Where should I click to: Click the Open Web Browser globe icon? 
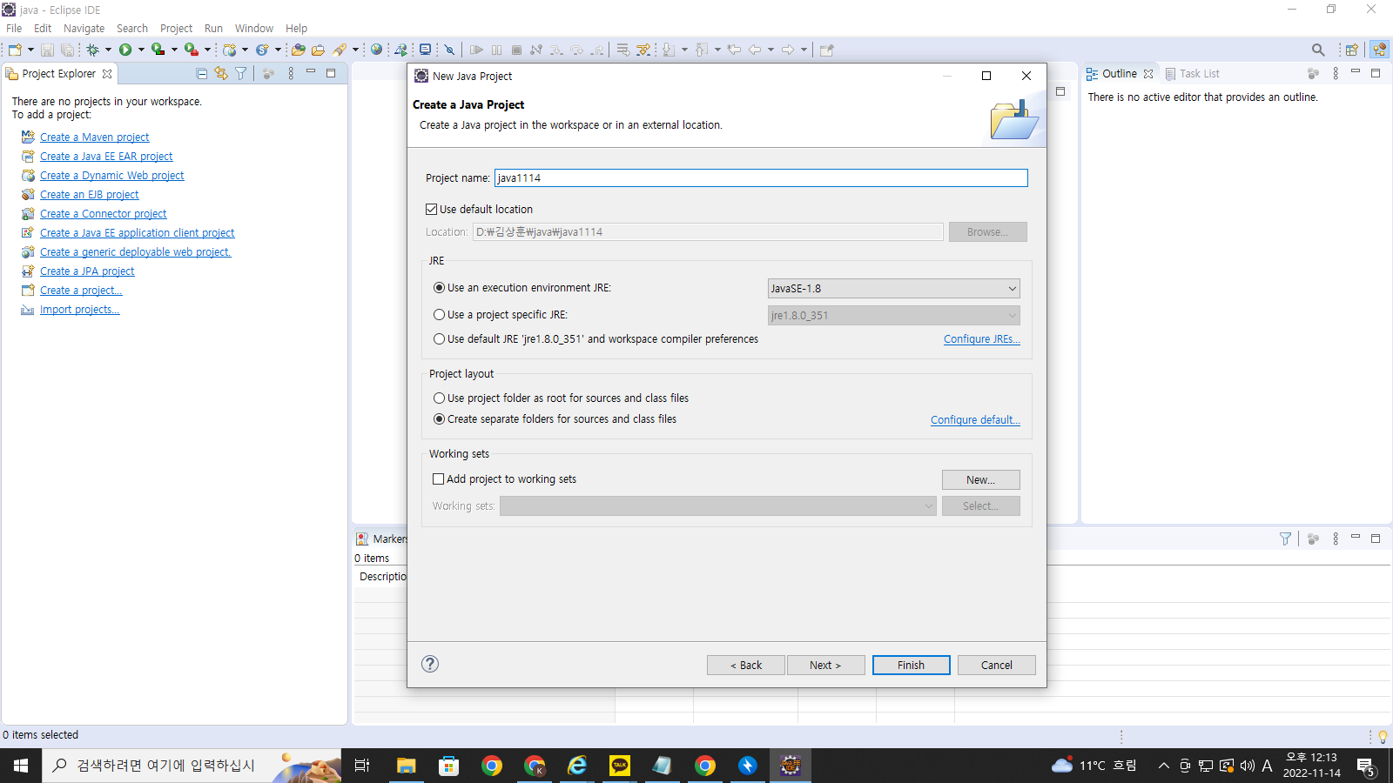pos(376,50)
